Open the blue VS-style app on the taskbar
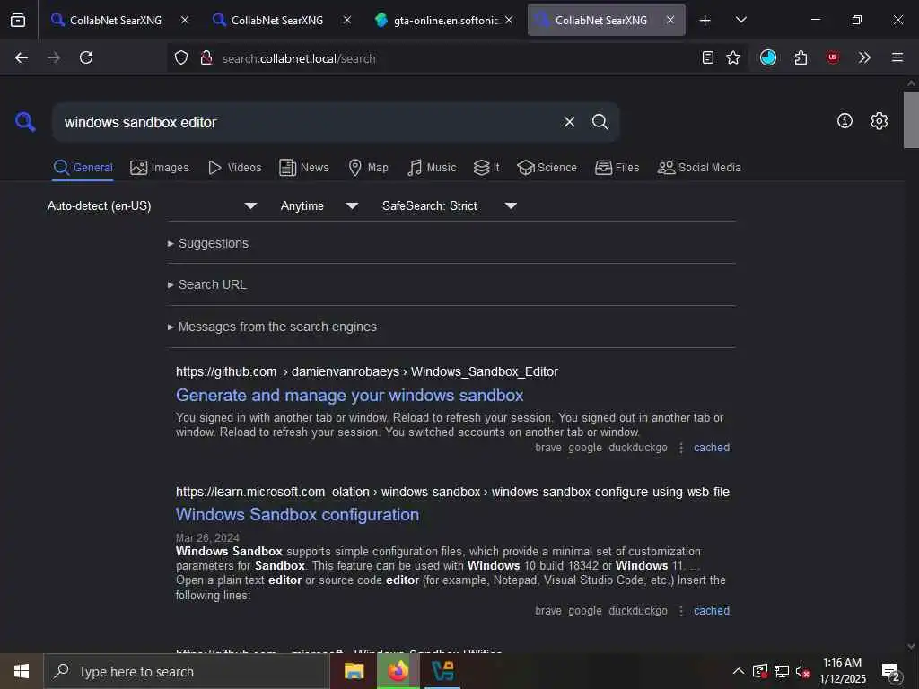The image size is (919, 689). (442, 671)
